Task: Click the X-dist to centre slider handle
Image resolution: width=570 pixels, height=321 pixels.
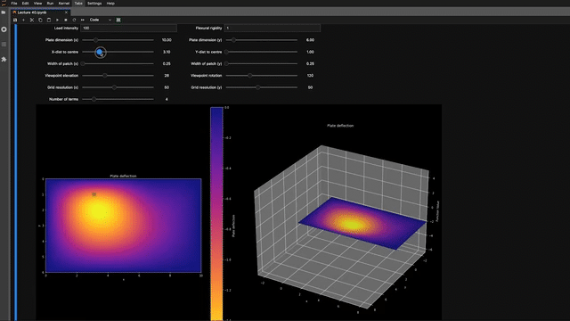Action: point(100,52)
